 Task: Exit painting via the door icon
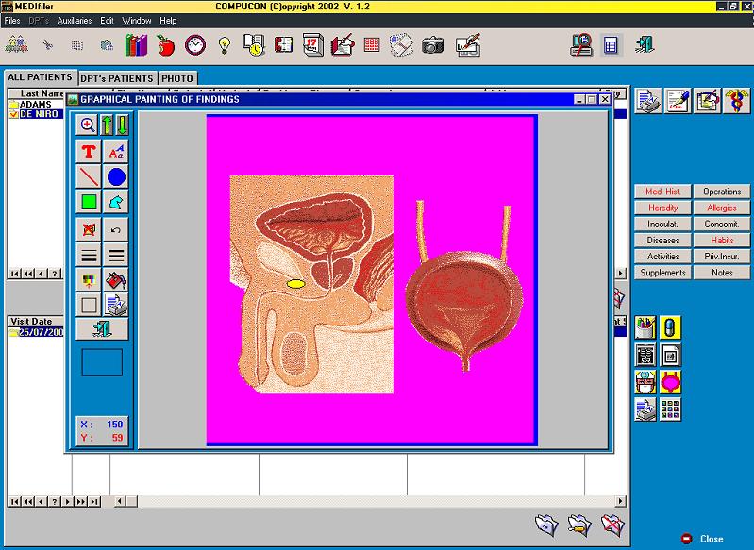103,329
